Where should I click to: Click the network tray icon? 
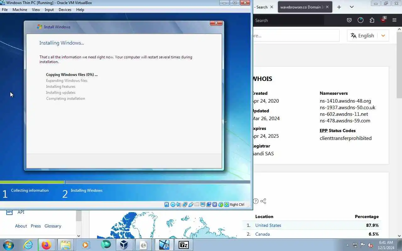pyautogui.click(x=355, y=245)
